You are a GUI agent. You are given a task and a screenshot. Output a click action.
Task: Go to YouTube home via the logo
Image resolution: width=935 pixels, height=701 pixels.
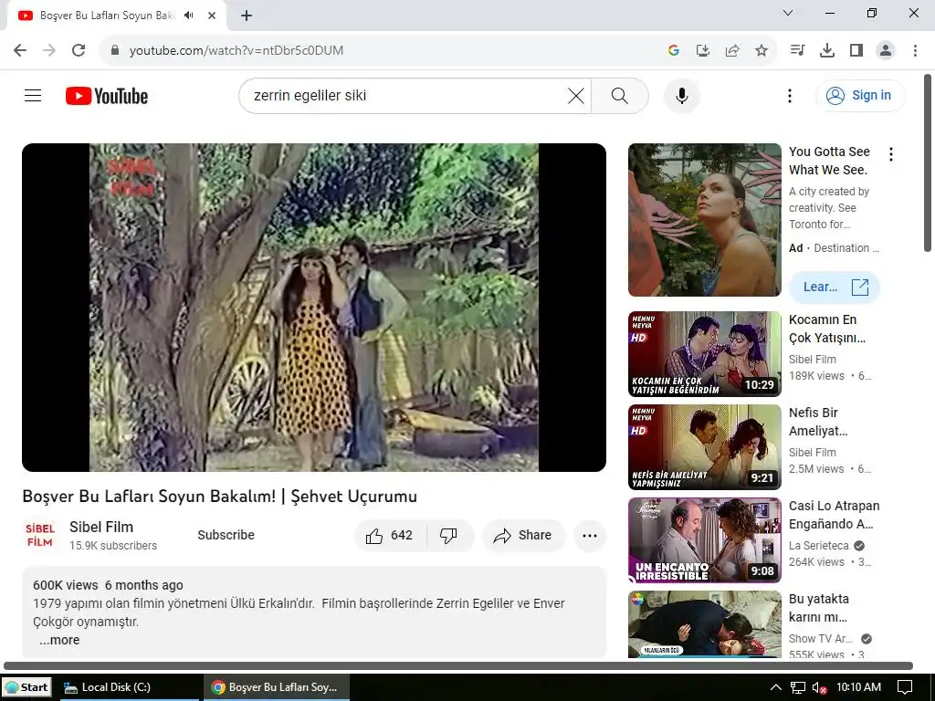[x=107, y=96]
